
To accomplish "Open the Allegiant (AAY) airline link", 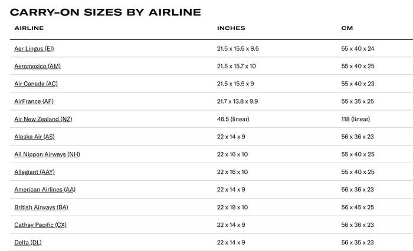I will [34, 172].
